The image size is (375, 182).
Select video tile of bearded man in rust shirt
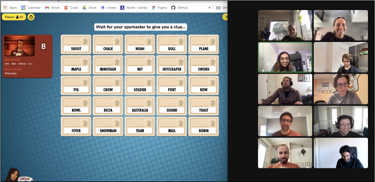click(x=285, y=153)
